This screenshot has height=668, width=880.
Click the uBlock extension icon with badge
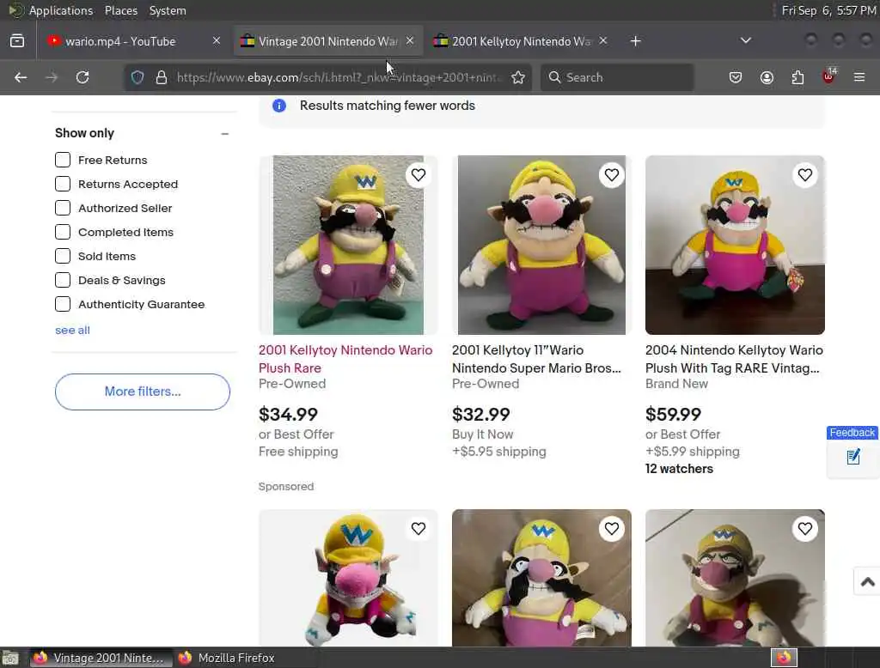pyautogui.click(x=829, y=76)
